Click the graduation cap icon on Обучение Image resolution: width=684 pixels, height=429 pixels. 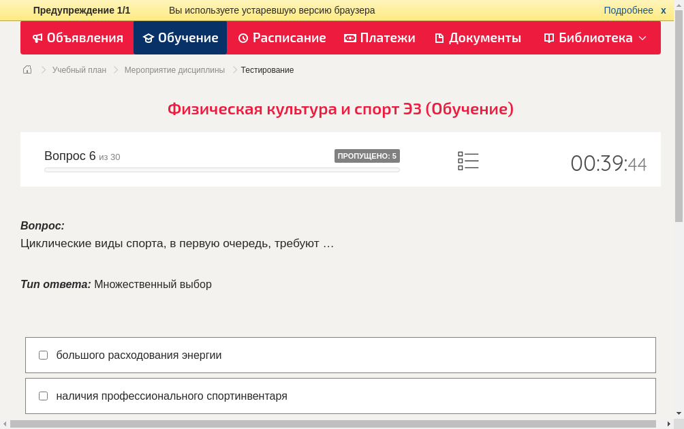[x=150, y=38]
